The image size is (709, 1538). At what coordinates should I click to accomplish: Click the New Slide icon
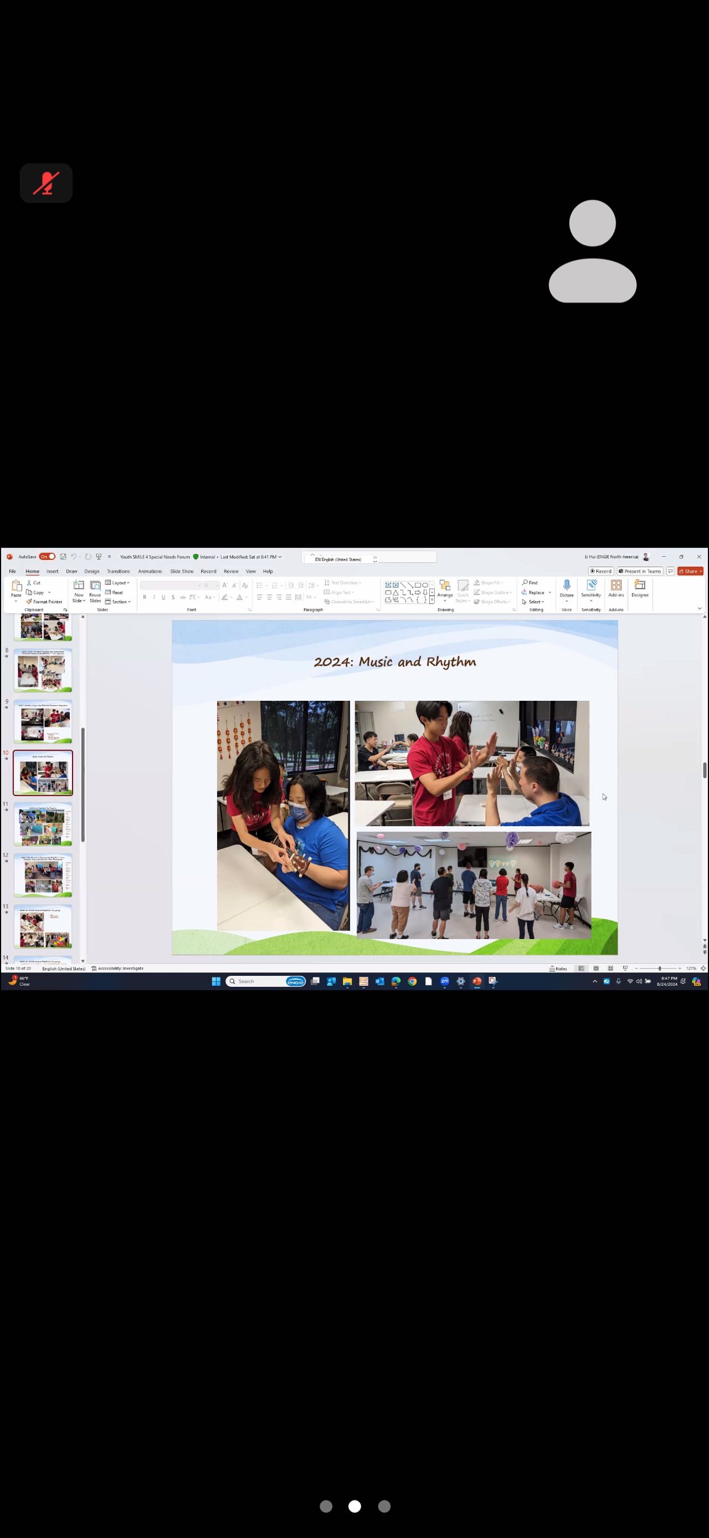[x=79, y=585]
